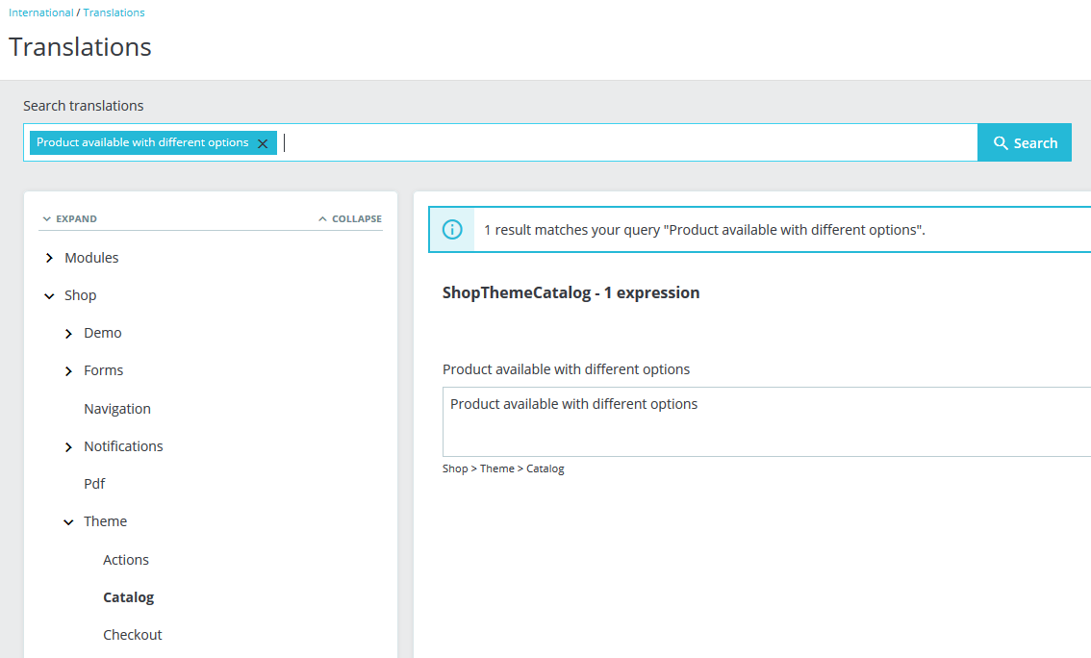
Task: Collapse the Shop tree chevron
Action: point(49,295)
